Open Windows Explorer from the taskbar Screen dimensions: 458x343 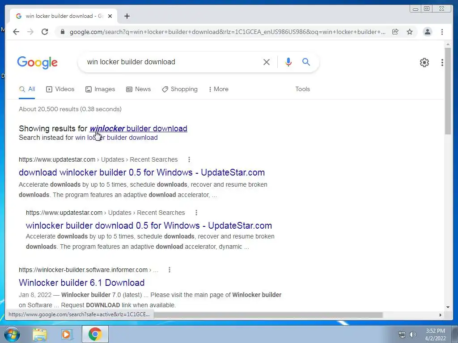[x=40, y=335]
